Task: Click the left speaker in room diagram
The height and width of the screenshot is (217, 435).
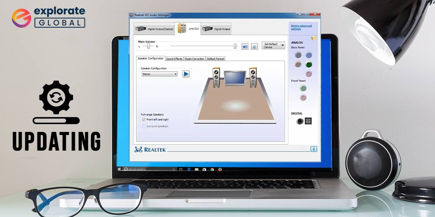Action: (216, 78)
